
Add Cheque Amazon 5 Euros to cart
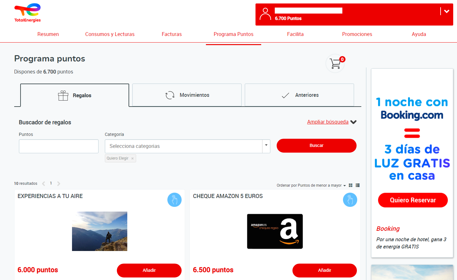325,271
